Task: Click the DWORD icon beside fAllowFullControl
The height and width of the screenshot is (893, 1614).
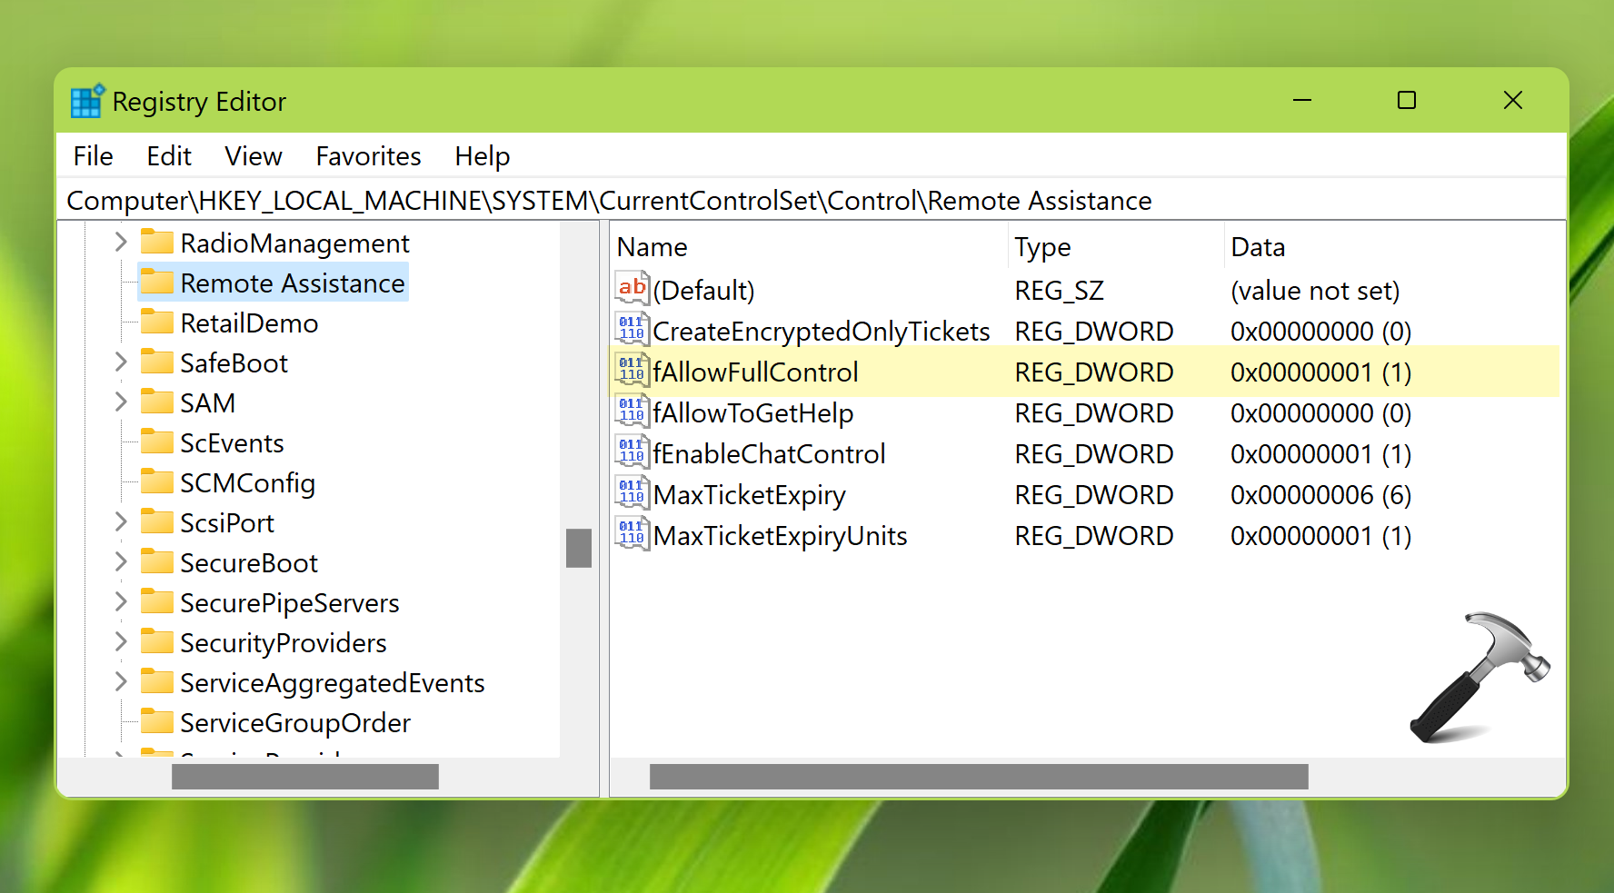Action: click(632, 372)
